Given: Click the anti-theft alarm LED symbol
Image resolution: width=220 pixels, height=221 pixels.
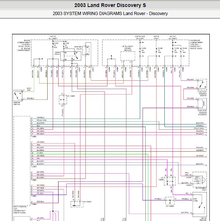Looking at the screenshot, I should (x=203, y=180).
